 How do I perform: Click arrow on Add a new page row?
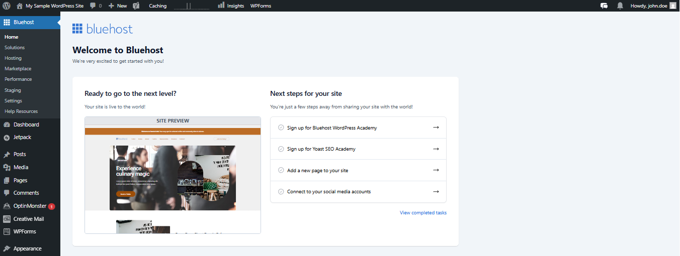click(436, 170)
